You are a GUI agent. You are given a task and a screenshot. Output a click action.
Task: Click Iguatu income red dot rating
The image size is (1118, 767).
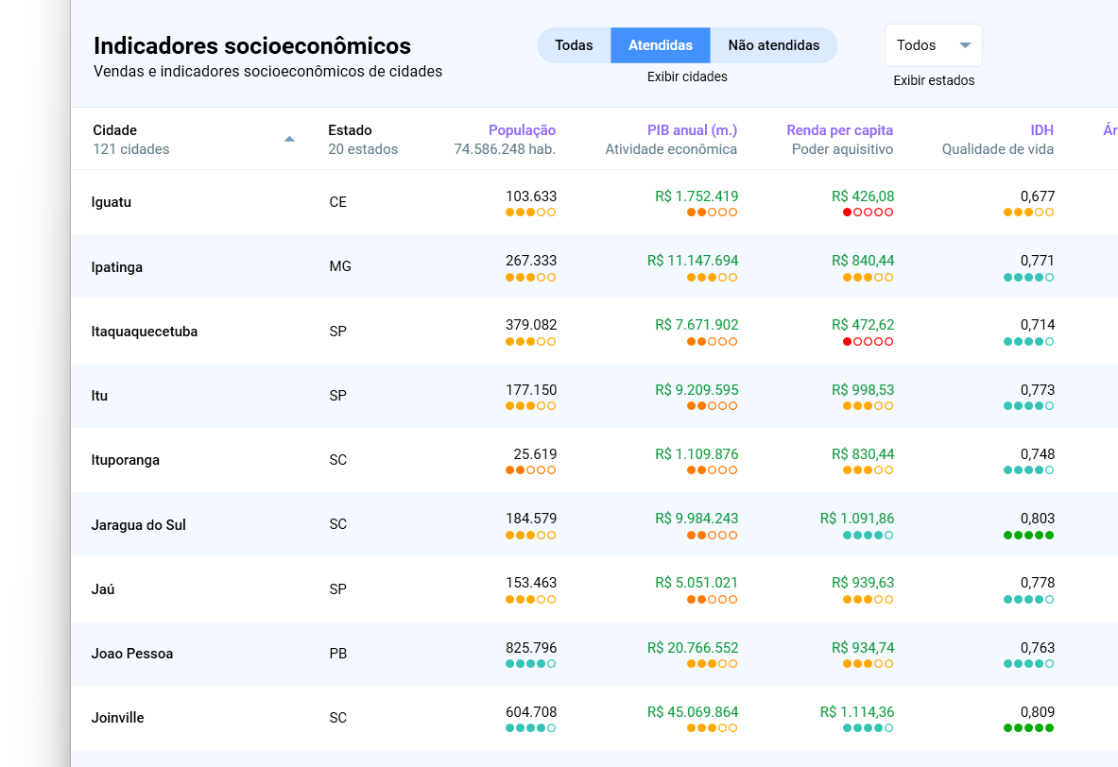coord(868,213)
